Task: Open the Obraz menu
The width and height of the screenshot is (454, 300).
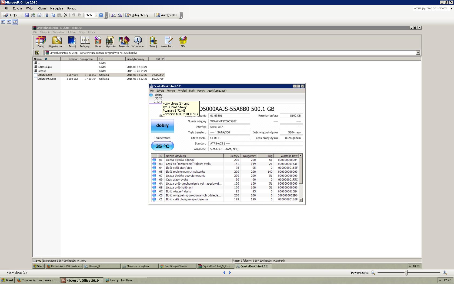Action: click(x=42, y=8)
